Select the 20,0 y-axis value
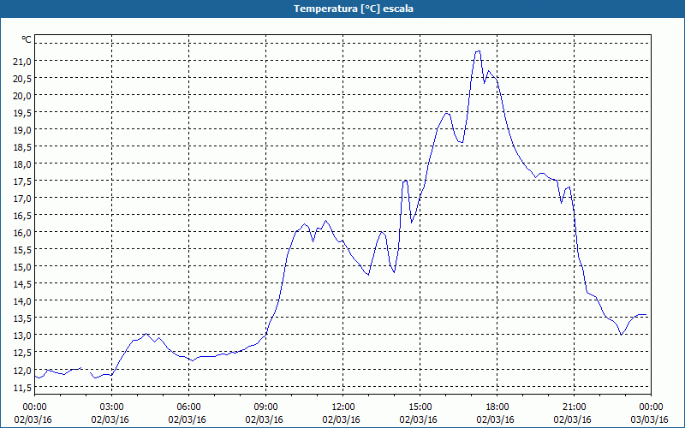Viewport: 685px width, 428px height. click(x=22, y=96)
